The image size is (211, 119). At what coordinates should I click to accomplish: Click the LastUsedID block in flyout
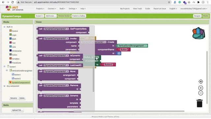(60, 65)
